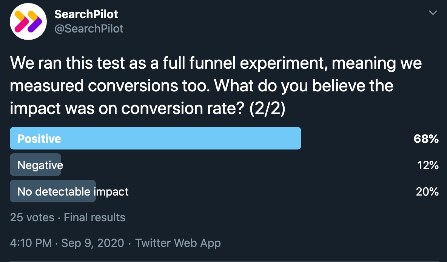Select the No detectable impact poll bar
The image size is (447, 262).
click(53, 191)
